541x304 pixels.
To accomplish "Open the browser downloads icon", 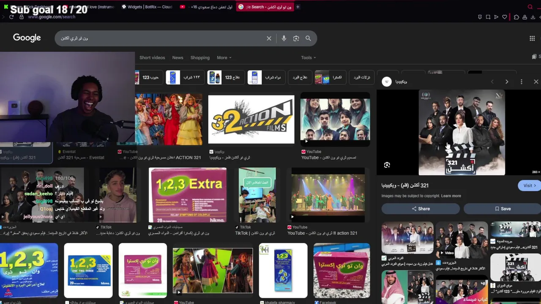I will tap(533, 17).
